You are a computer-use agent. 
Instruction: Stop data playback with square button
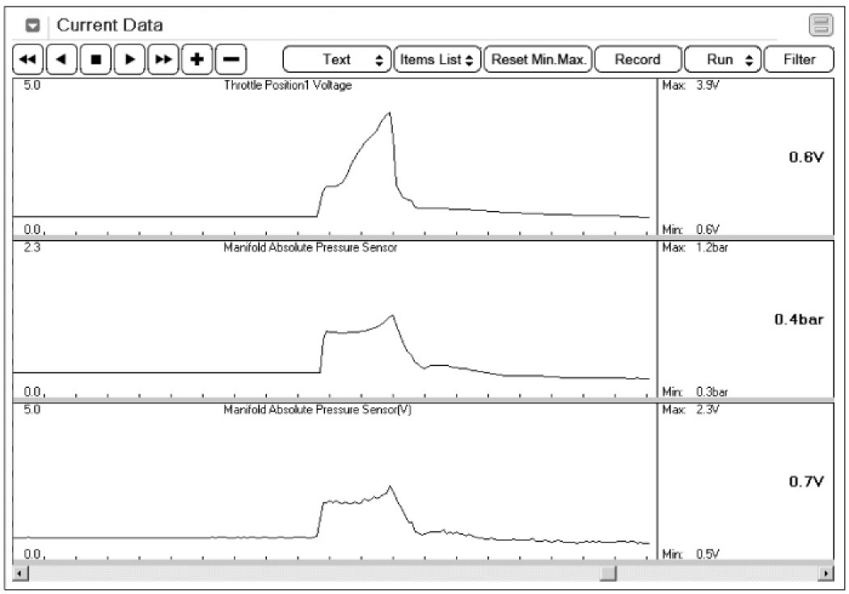coord(95,60)
